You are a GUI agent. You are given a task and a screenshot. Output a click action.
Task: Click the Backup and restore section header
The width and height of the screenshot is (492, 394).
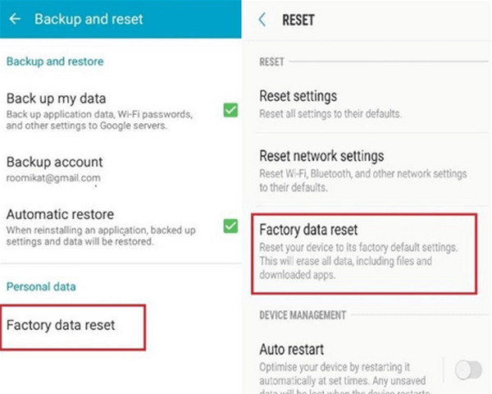point(55,62)
